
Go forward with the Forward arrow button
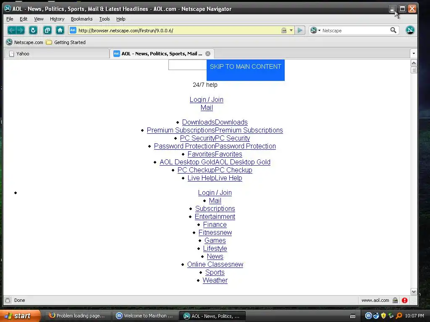click(x=21, y=30)
